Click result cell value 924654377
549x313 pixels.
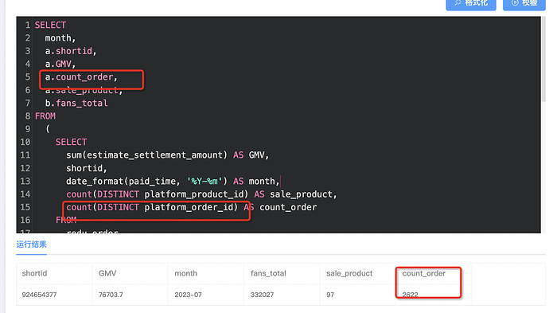(x=39, y=295)
